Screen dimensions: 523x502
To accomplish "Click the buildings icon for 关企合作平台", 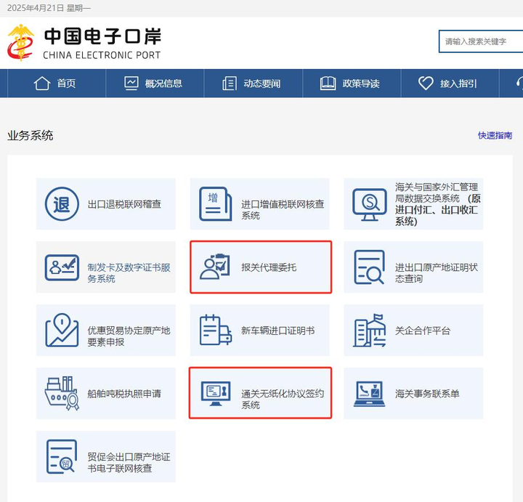I will [369, 330].
